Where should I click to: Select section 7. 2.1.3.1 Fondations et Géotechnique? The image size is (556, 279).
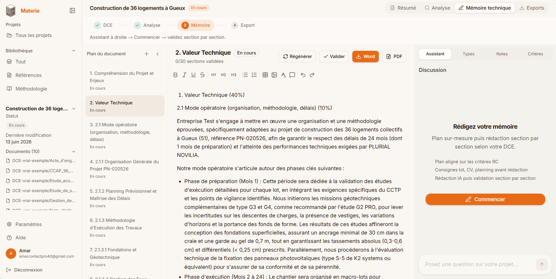(x=125, y=257)
